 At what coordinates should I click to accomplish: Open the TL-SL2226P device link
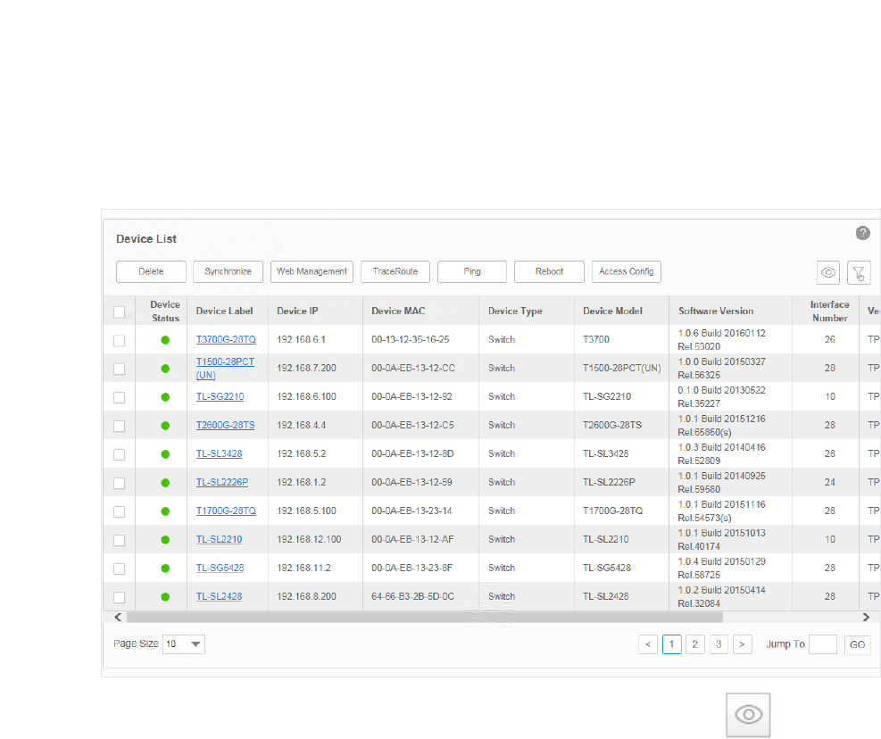(222, 482)
